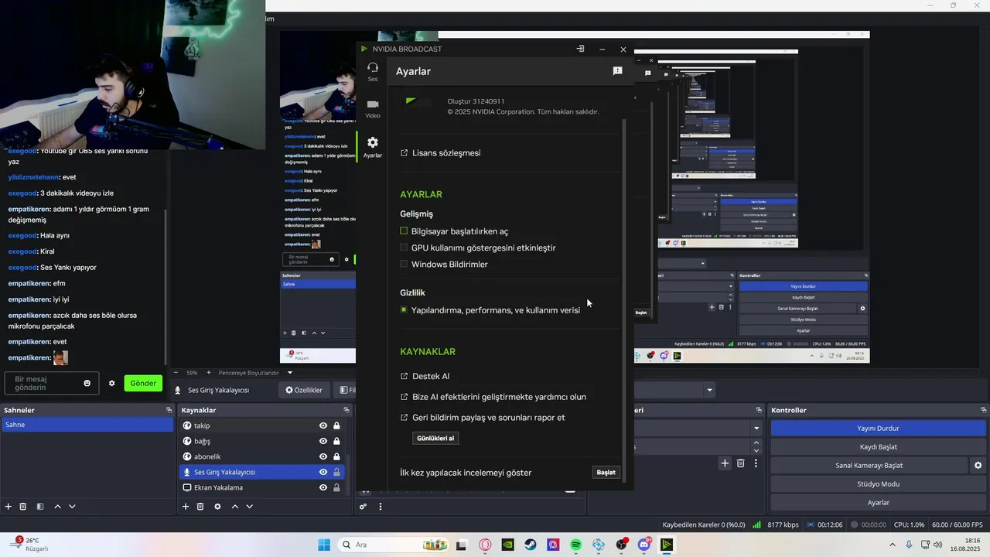Hide the abonelik source

pyautogui.click(x=323, y=456)
